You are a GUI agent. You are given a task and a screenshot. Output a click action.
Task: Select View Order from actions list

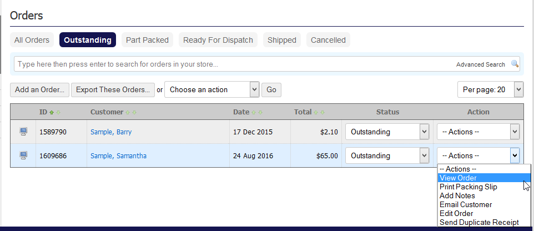pos(458,178)
